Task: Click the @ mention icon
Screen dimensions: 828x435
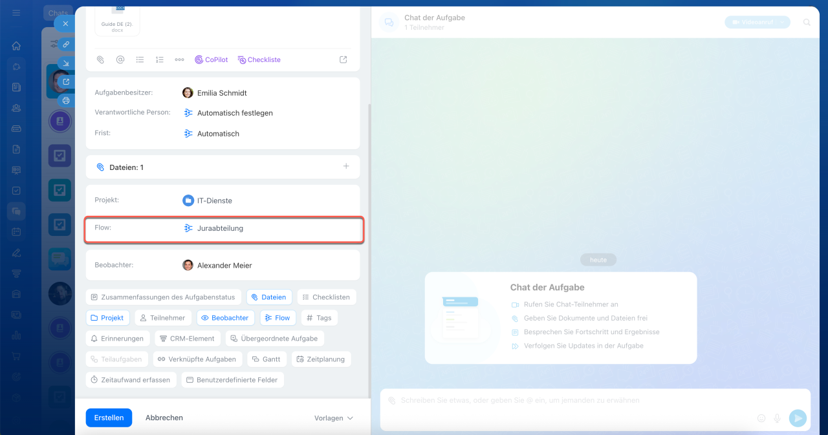Action: point(120,59)
